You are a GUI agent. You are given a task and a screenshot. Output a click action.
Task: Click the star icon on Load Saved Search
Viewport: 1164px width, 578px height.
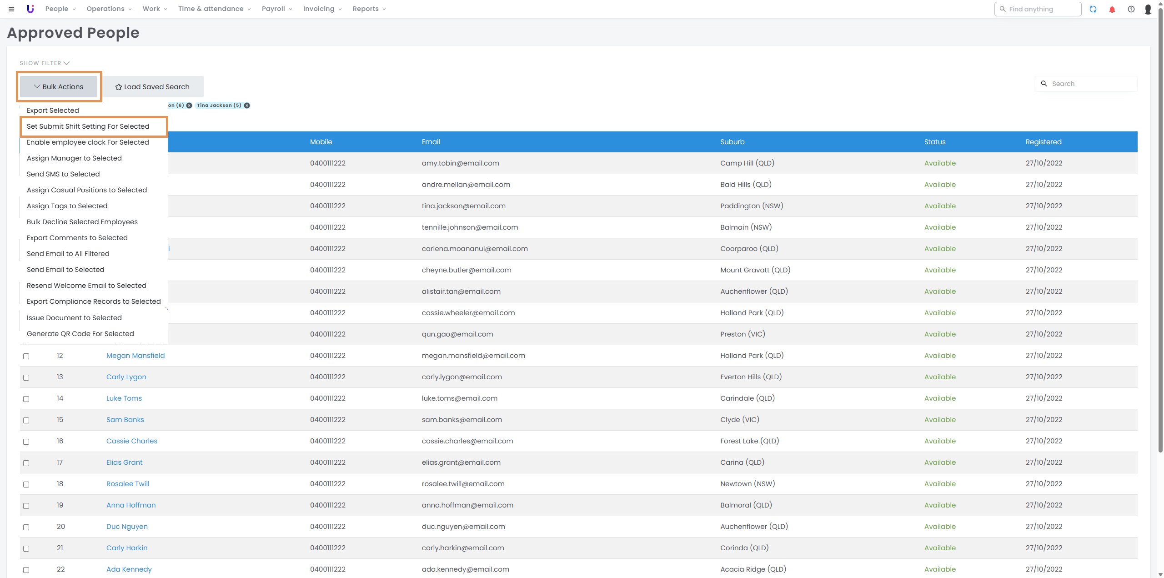(x=118, y=87)
